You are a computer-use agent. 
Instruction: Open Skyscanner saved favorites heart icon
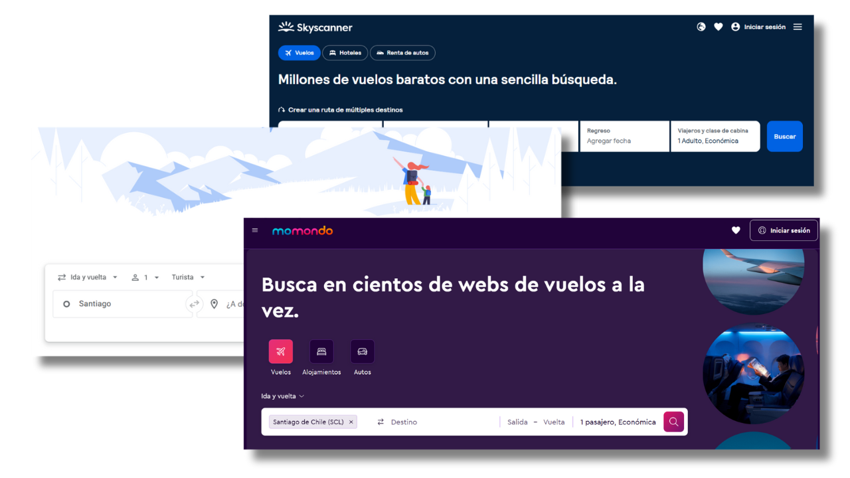pos(719,27)
